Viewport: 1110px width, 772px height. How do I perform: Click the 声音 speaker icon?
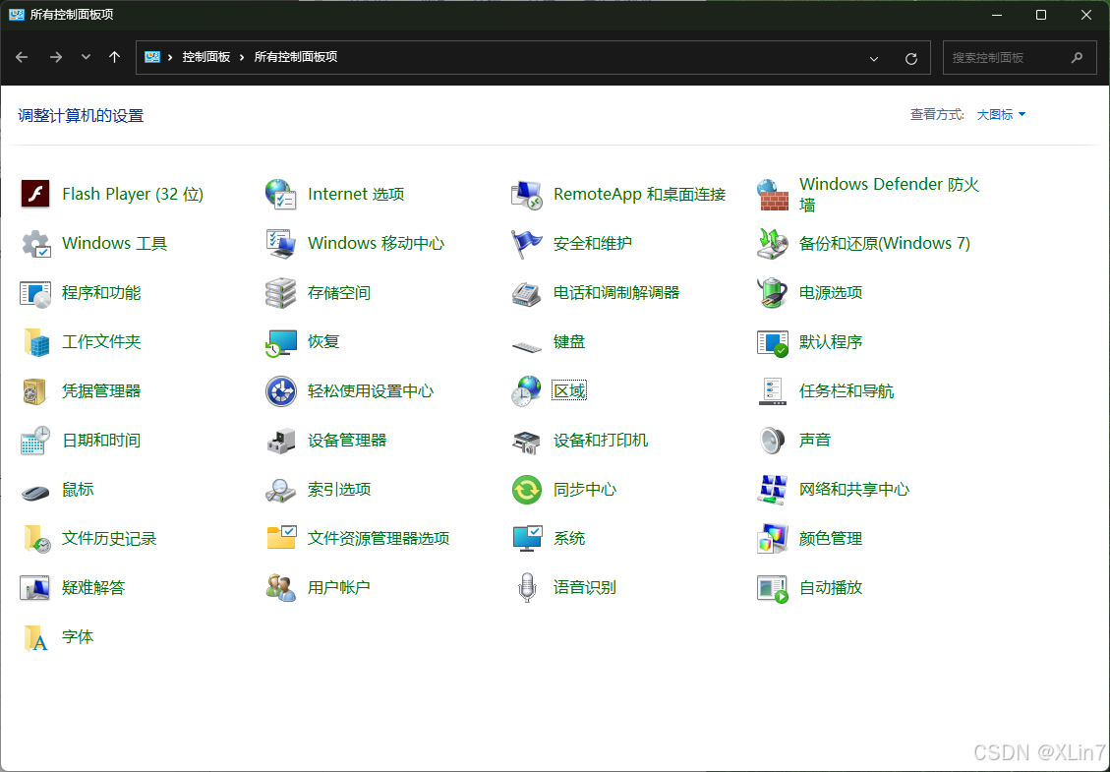coord(773,441)
